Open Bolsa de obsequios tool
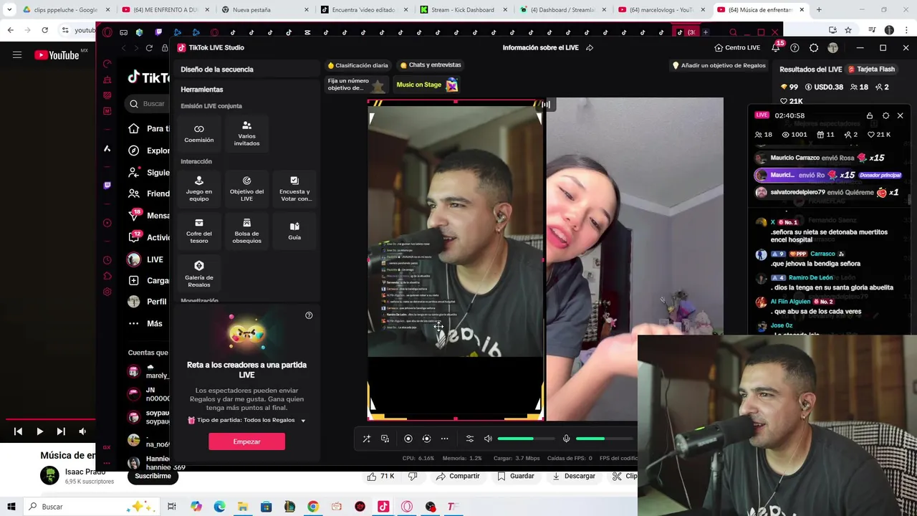This screenshot has width=917, height=516. (x=246, y=231)
